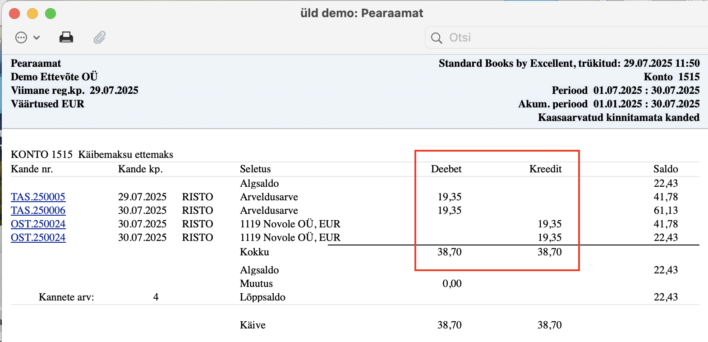Click the Kokku debit total 38,70
The width and height of the screenshot is (708, 342).
(450, 252)
